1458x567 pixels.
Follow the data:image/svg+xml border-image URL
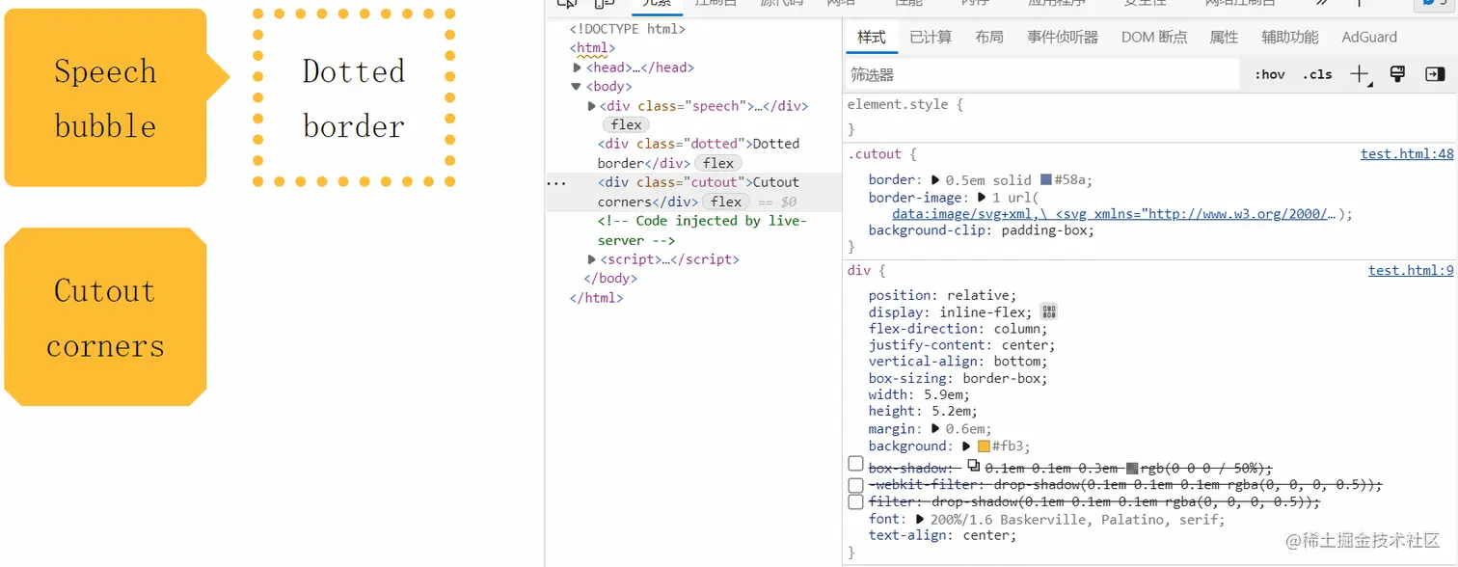[x=1115, y=214]
